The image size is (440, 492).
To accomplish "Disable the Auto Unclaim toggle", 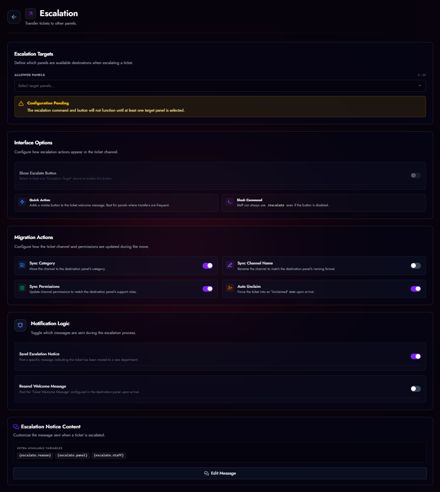I will tap(415, 289).
